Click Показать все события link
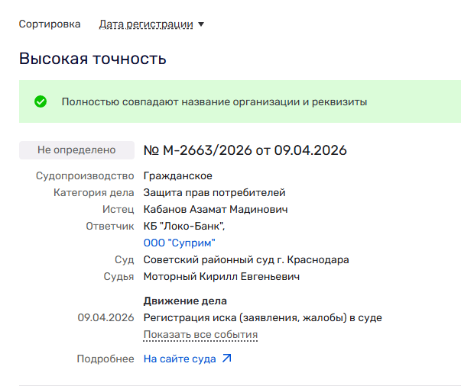This screenshot has width=461, height=386. click(x=200, y=335)
